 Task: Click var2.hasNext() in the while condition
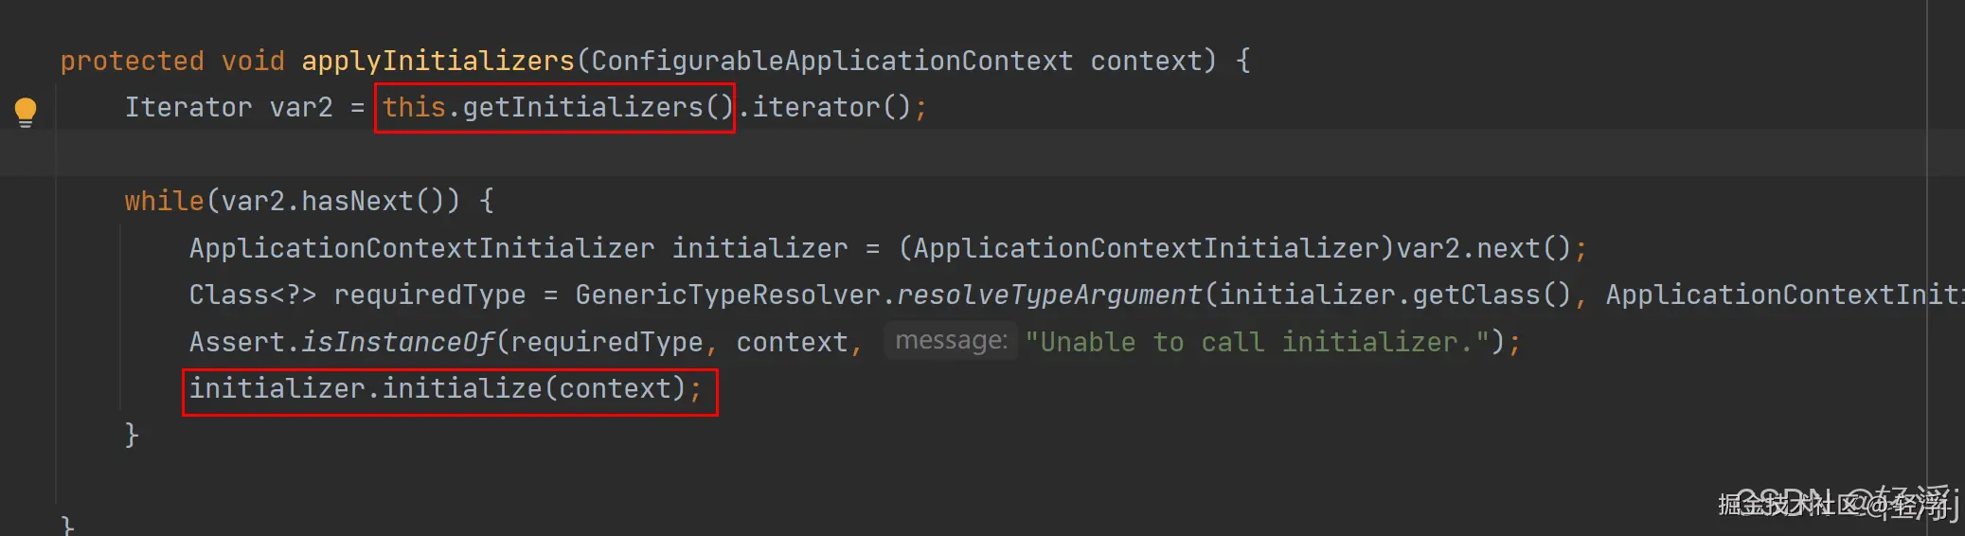[x=332, y=201]
